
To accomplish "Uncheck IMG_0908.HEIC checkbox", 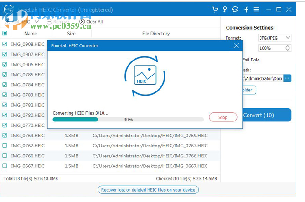I will click(x=5, y=44).
